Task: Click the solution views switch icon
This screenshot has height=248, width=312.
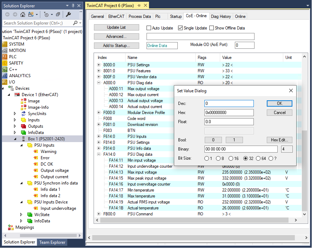Action: (31, 14)
